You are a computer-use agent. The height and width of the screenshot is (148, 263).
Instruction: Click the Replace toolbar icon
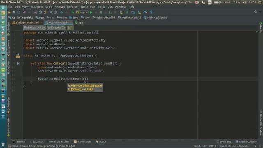[x=56, y=12]
